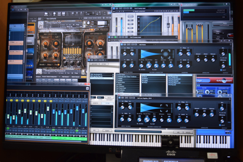The width and height of the screenshot is (243, 162).
Task: Toggle the yellow button on mixer channel 3-4
Action: pyautogui.click(x=39, y=101)
